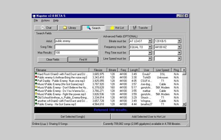Click the red status dot for Bring the noise.mp3
This screenshot has height=140, width=221.
click(x=36, y=77)
